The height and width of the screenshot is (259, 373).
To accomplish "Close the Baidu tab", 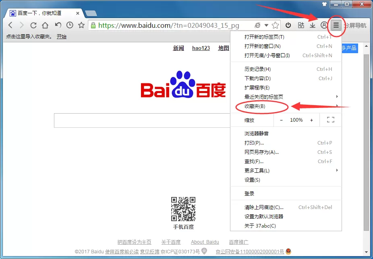I will (x=78, y=13).
